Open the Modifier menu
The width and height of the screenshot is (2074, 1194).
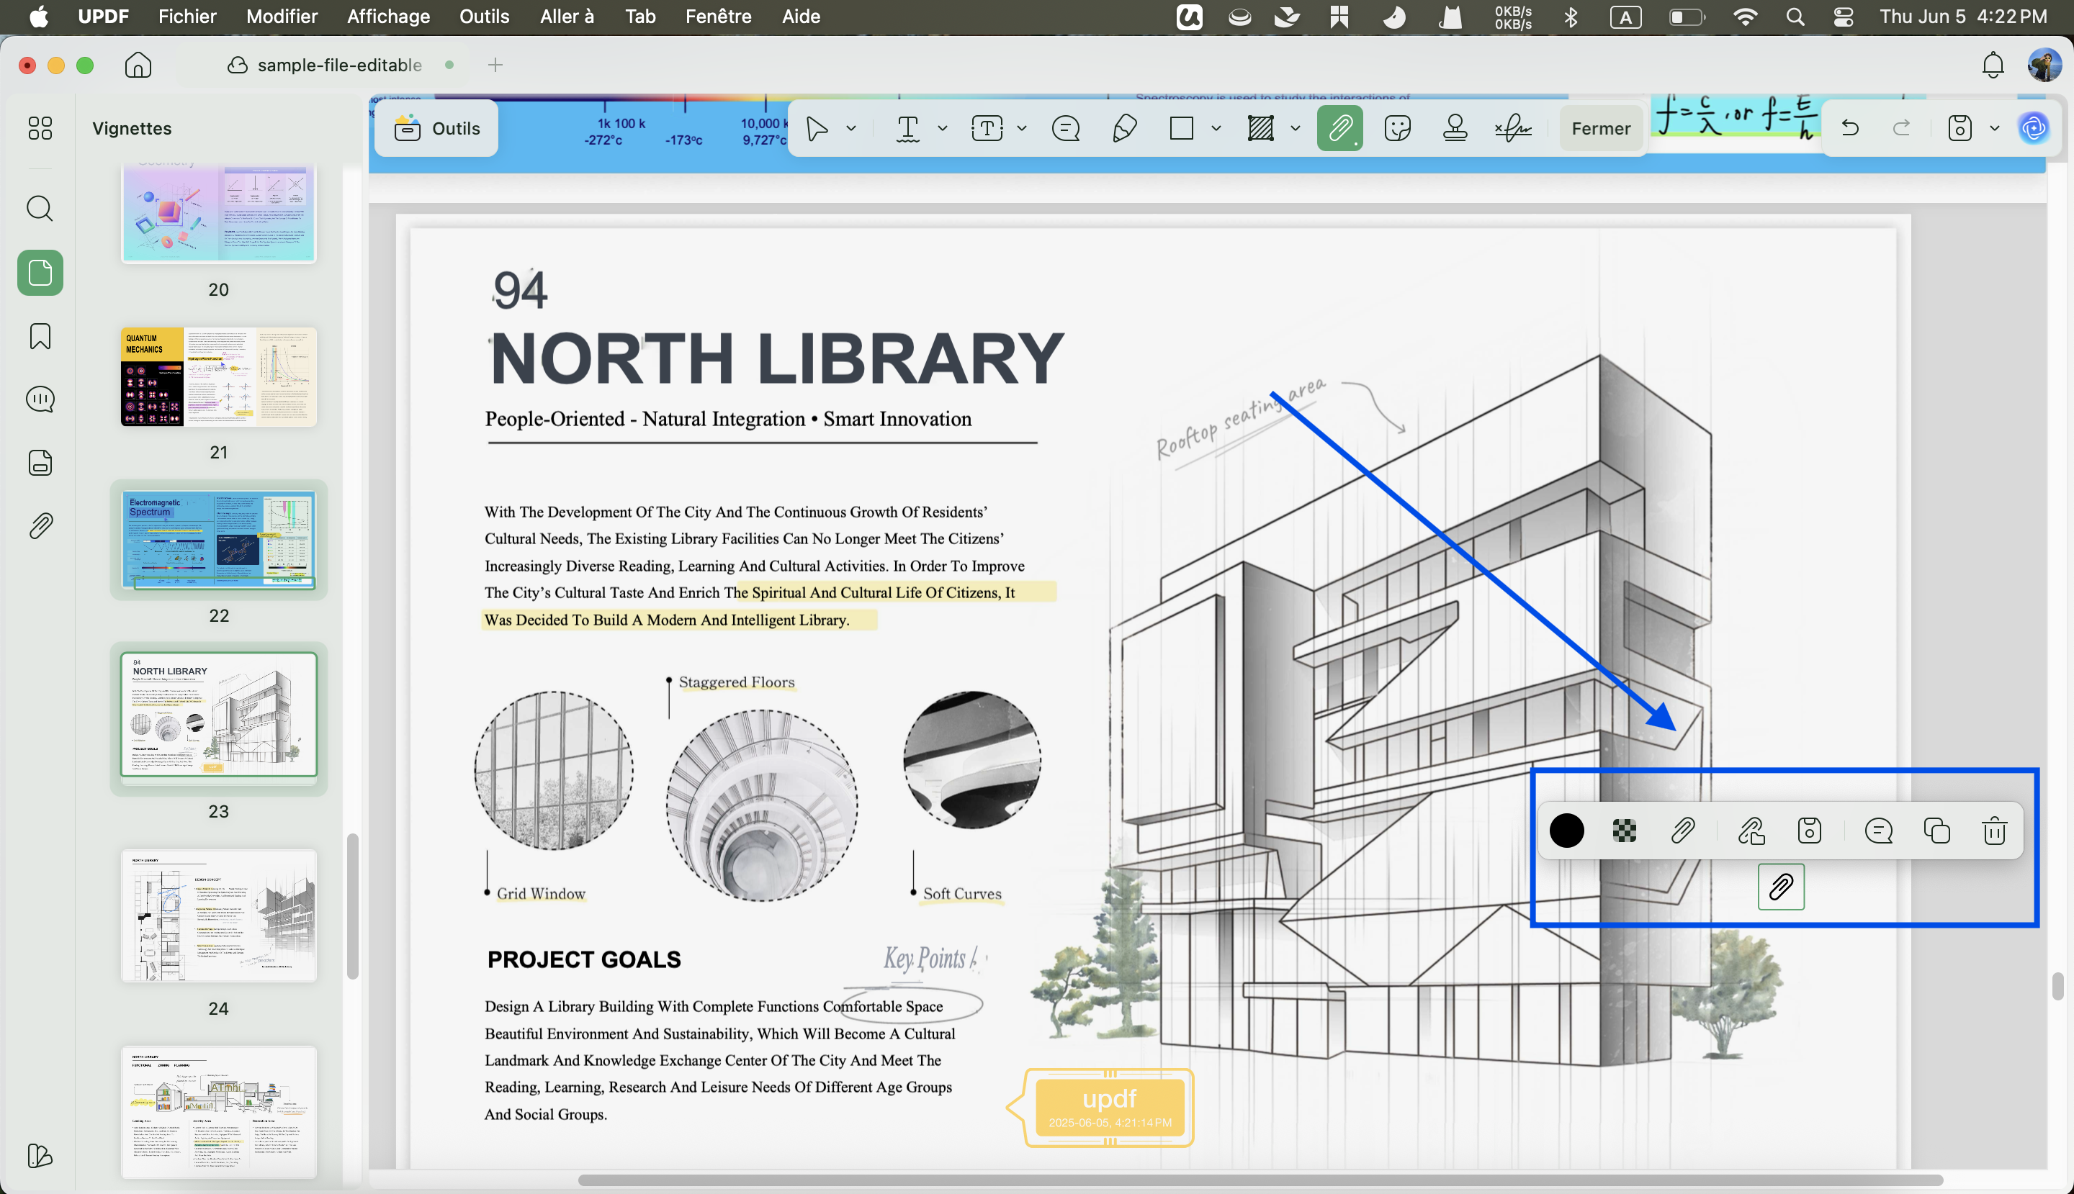(282, 17)
